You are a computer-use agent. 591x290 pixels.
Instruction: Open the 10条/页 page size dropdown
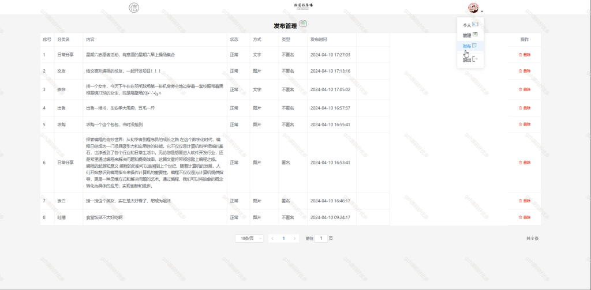249,239
